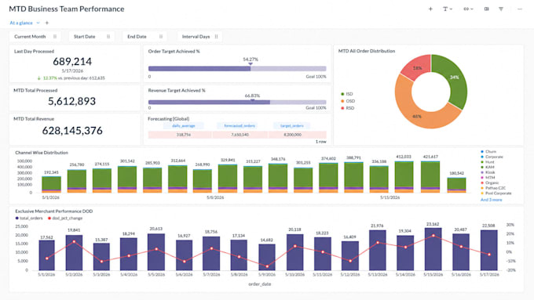Screen dimensions: 534x300
Task: Toggle the Pathao C2C legend series
Action: click(493, 188)
